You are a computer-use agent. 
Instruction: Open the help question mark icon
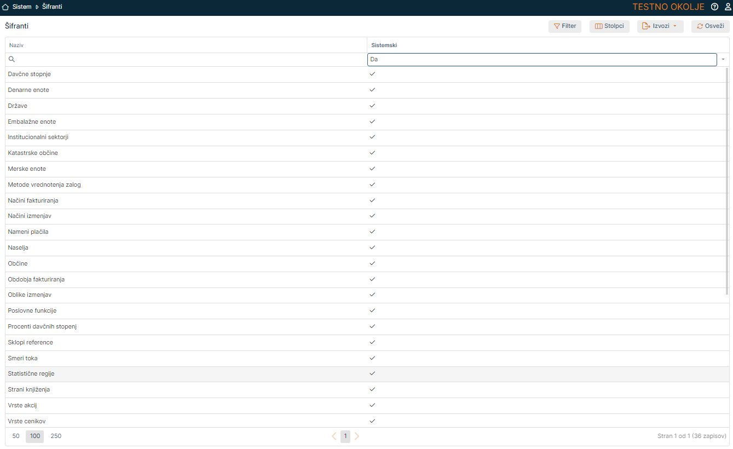point(714,7)
